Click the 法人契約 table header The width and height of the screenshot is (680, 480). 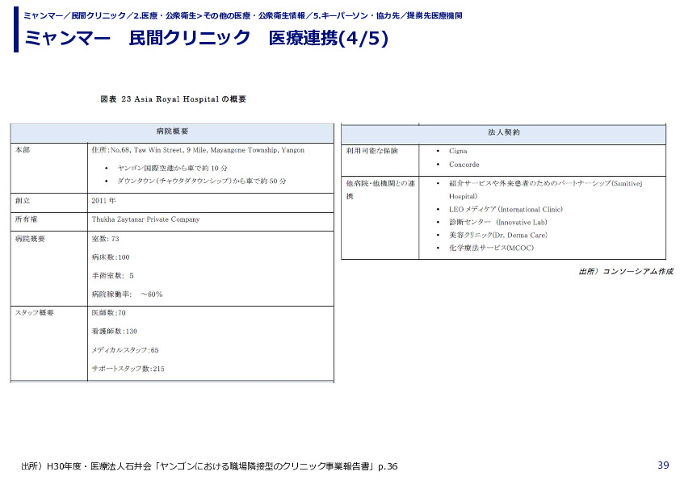point(503,132)
